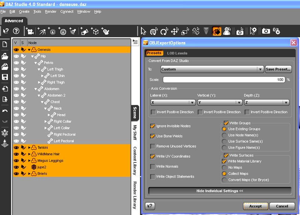
Task: Open the My Stuff side tab
Action: pos(135,133)
